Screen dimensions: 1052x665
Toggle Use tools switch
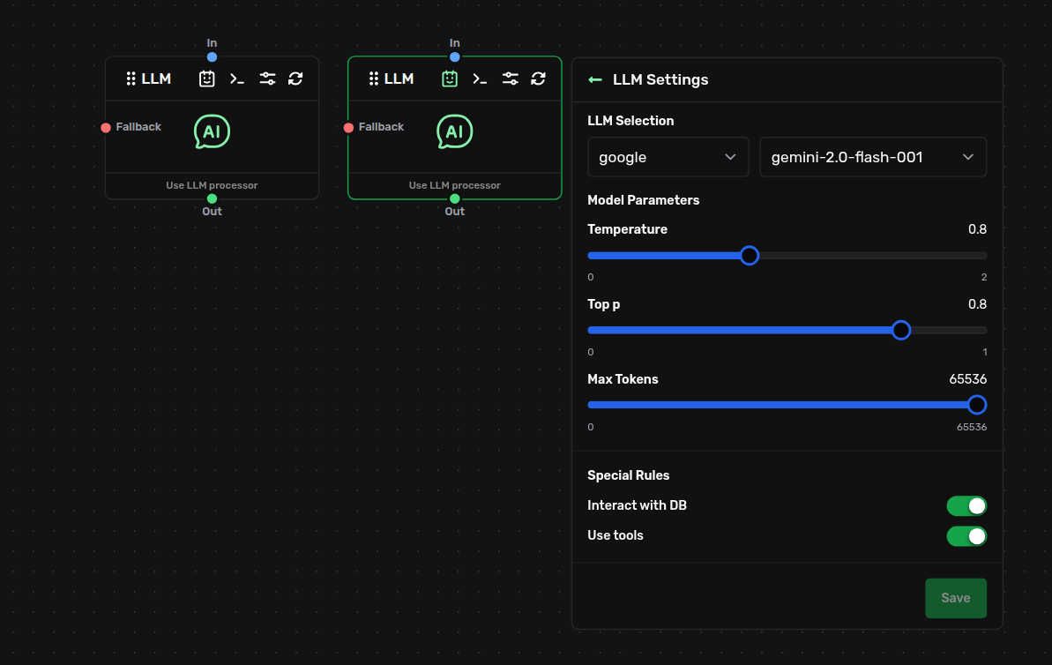click(x=966, y=536)
